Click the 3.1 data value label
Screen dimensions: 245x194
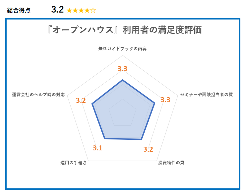click(97, 148)
